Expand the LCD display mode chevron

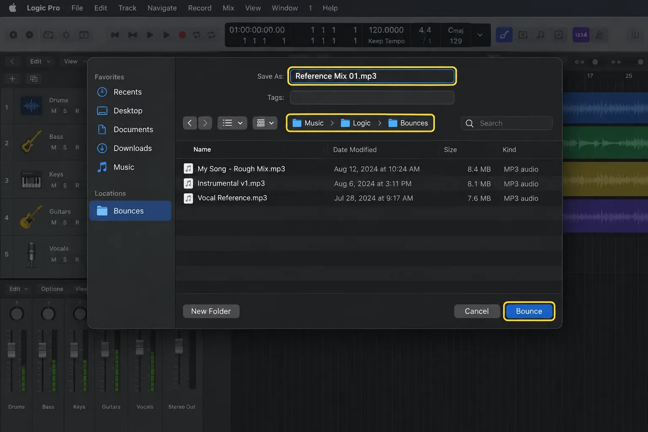tap(480, 35)
